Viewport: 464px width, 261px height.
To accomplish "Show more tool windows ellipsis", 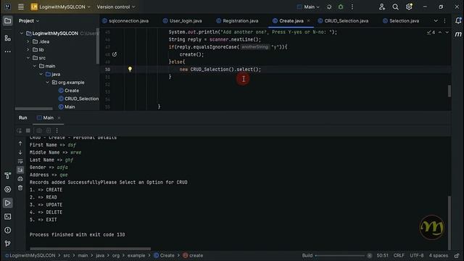I will [8, 51].
